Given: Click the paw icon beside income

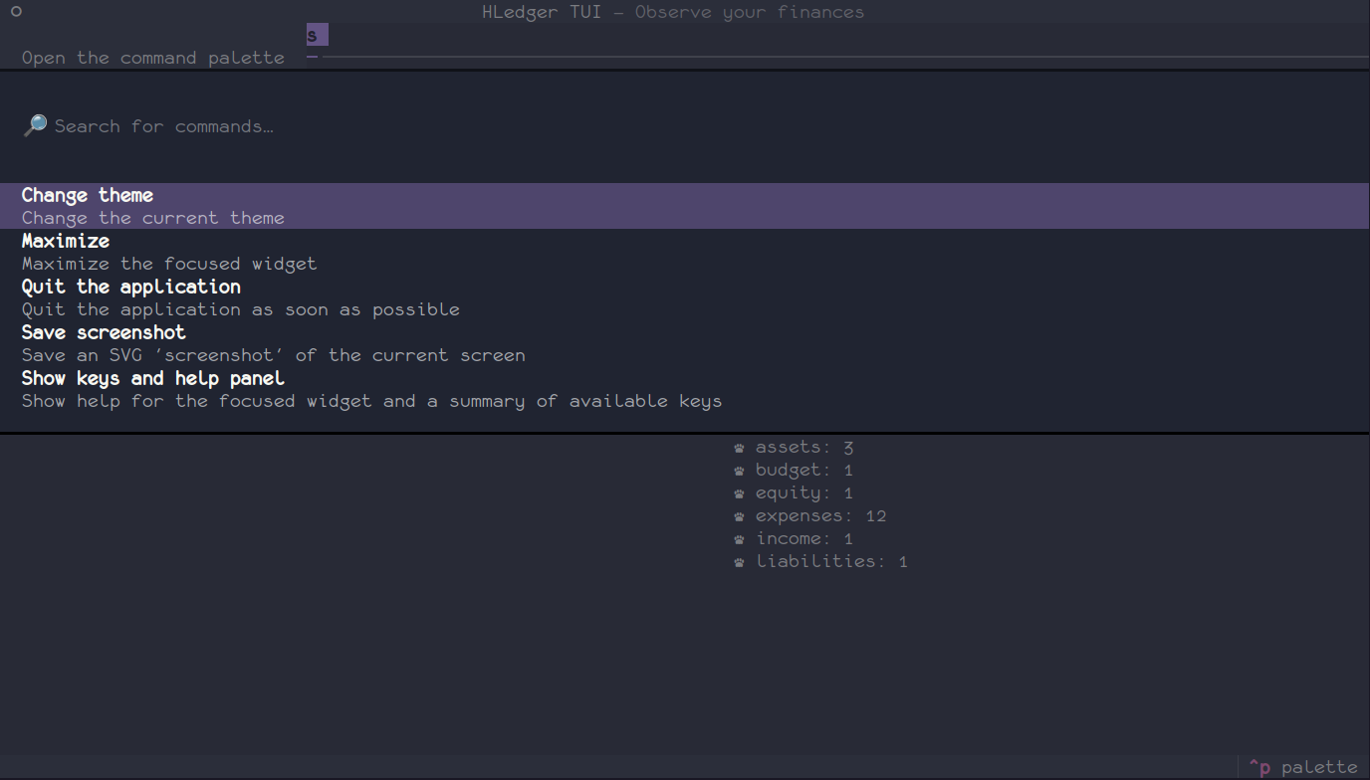Looking at the screenshot, I should (x=739, y=539).
